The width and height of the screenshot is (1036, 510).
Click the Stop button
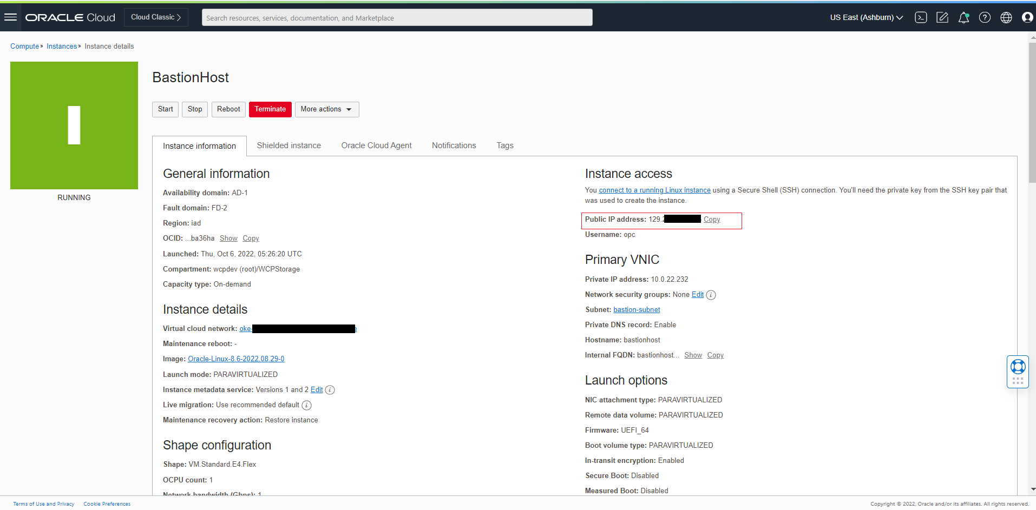(x=195, y=109)
